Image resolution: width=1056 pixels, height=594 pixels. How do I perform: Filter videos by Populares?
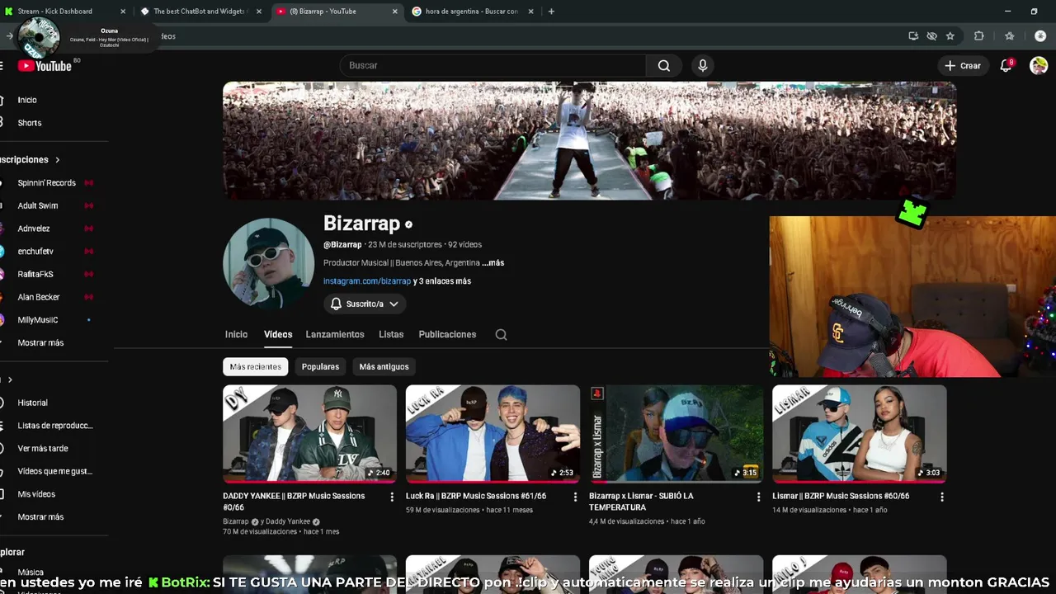320,366
